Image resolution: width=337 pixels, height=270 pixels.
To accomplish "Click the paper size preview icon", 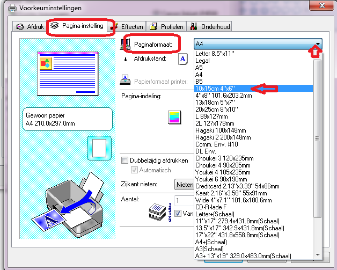I will [x=99, y=148].
